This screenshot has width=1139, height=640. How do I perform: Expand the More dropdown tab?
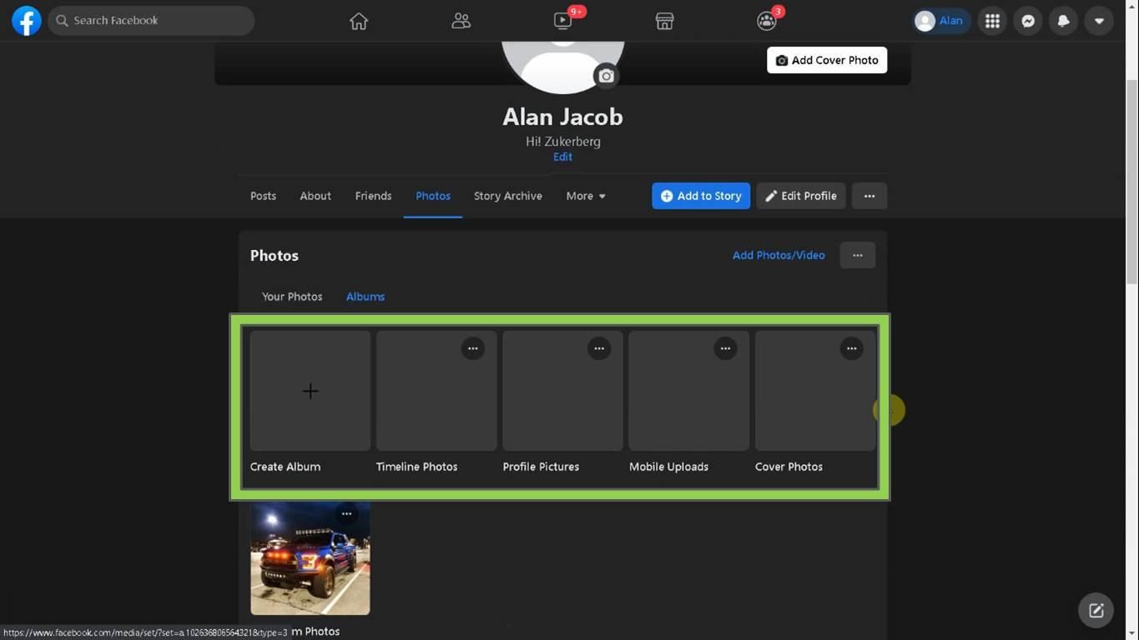tap(586, 196)
